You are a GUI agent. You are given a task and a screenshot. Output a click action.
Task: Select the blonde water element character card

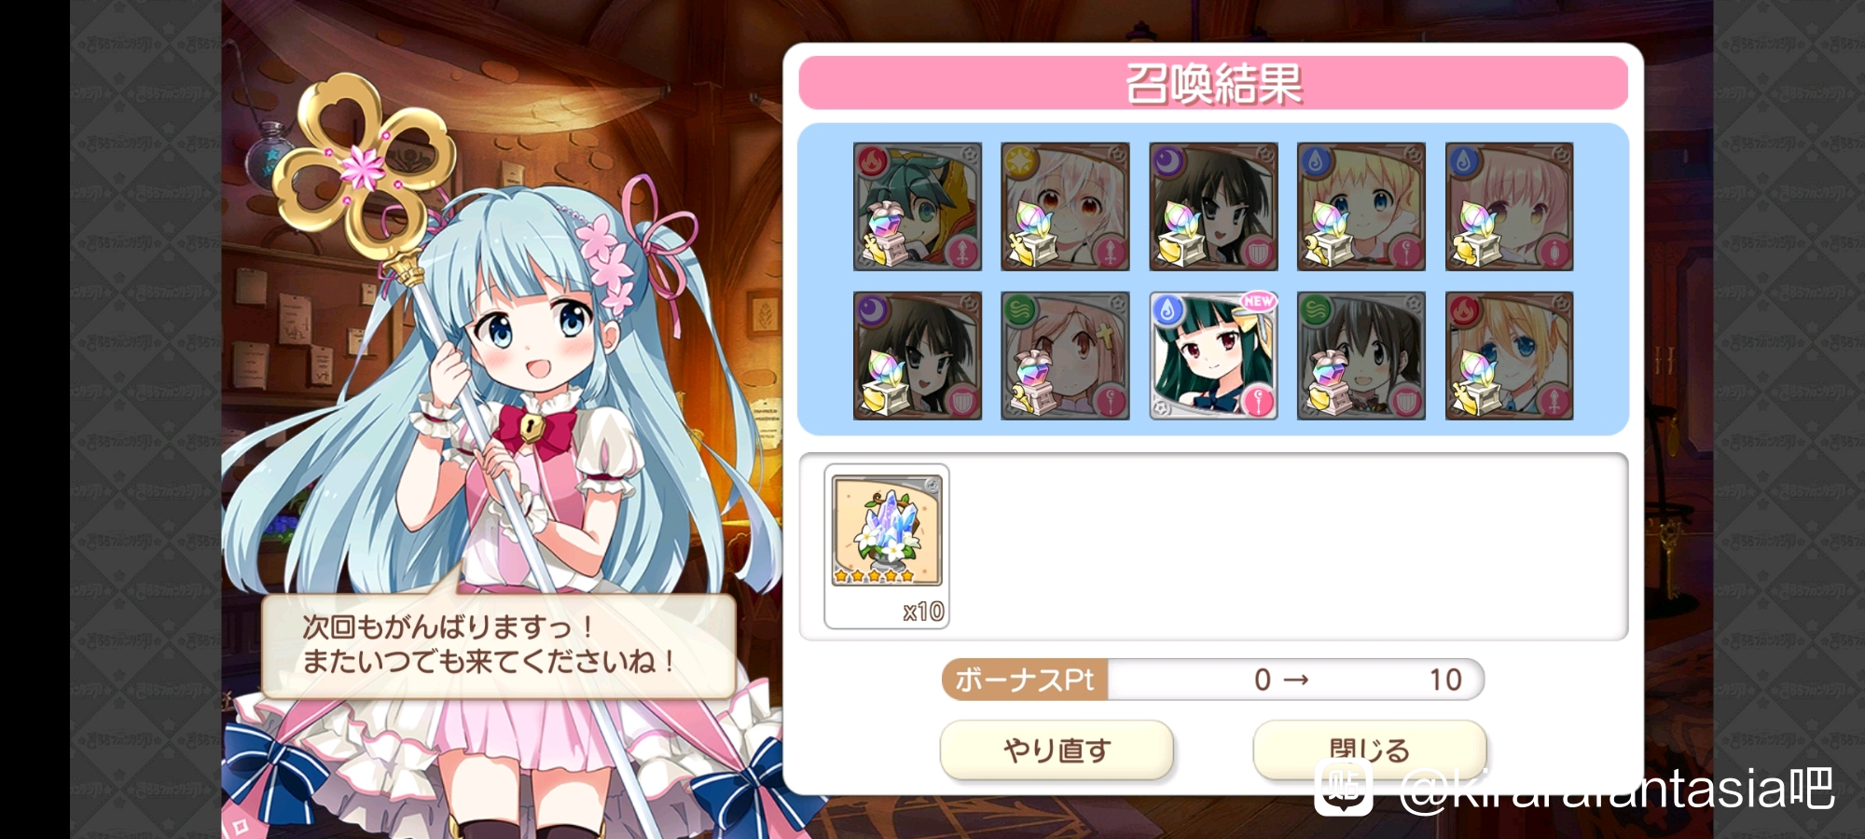(1361, 207)
